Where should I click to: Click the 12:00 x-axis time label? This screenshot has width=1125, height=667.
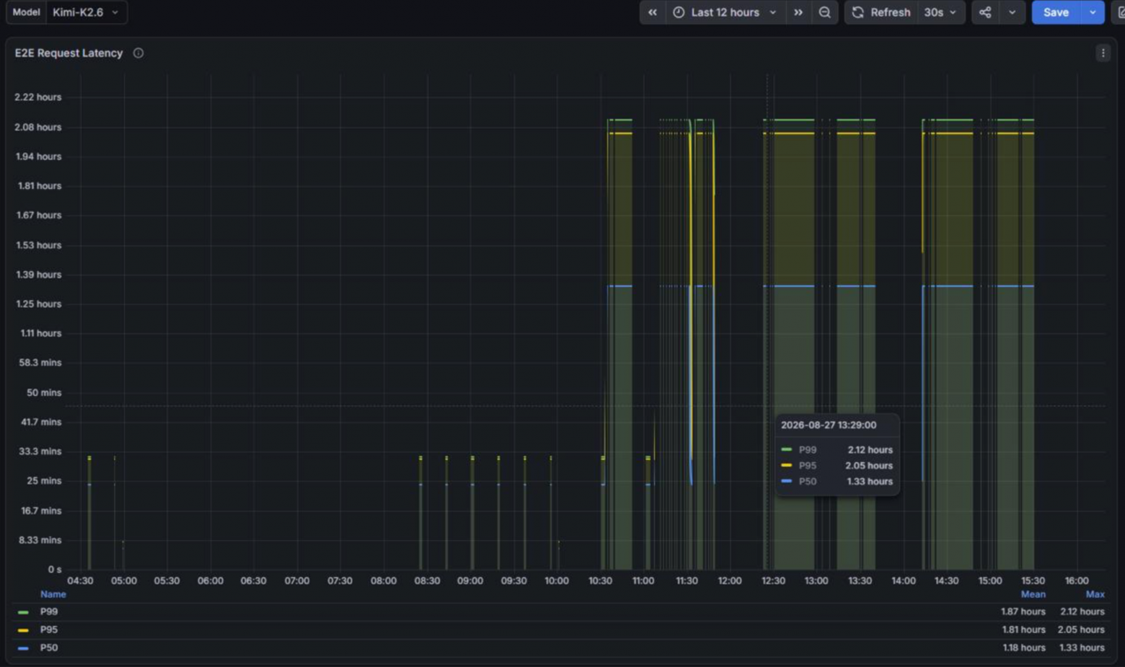tap(730, 580)
